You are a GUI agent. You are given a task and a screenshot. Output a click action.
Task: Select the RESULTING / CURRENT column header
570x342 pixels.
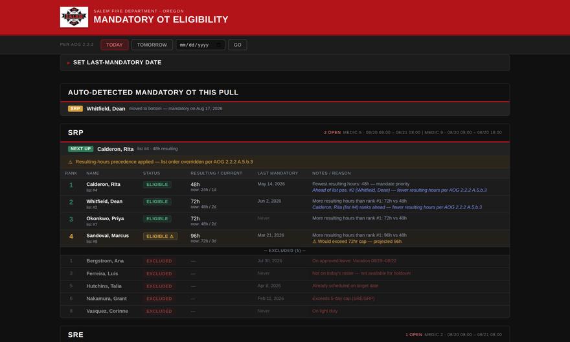(216, 174)
